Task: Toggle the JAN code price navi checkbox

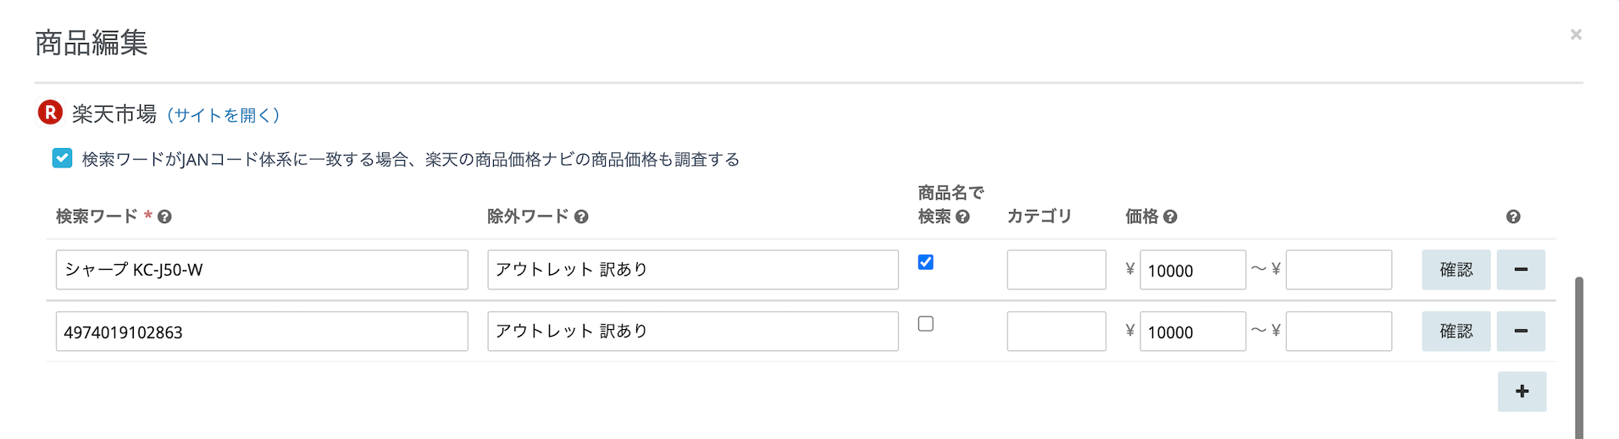Action: pos(62,158)
